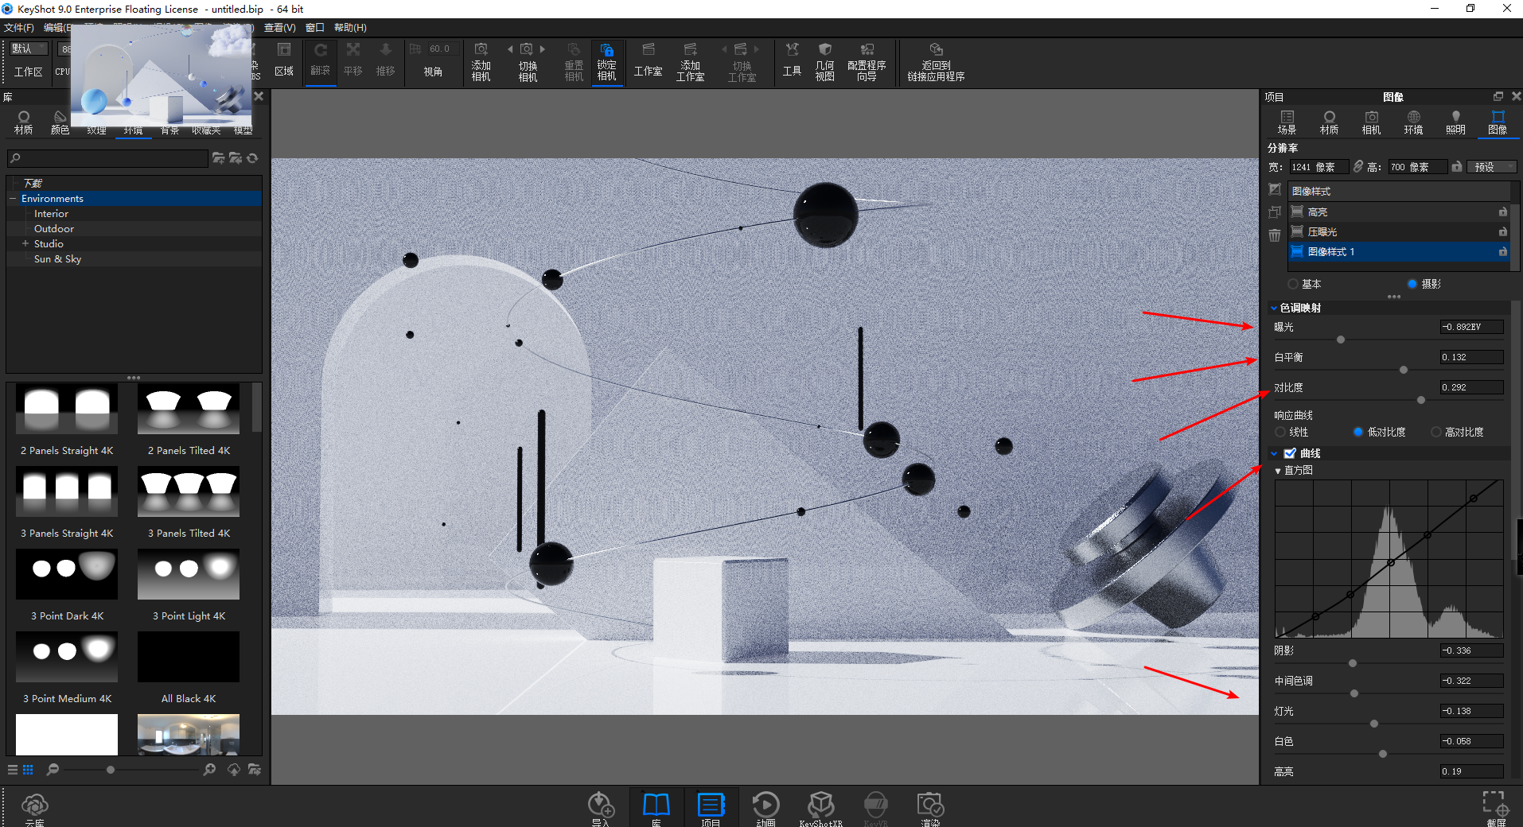Screen dimensions: 1523x827
Task: Undock the 项目 panel with the float icon
Action: pos(1498,96)
